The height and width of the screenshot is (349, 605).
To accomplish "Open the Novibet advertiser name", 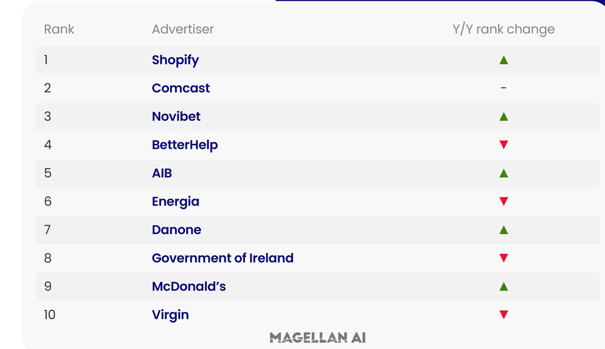I will tap(176, 117).
